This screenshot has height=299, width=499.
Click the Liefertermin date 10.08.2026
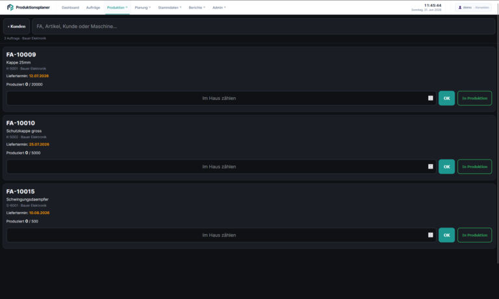[x=39, y=213]
